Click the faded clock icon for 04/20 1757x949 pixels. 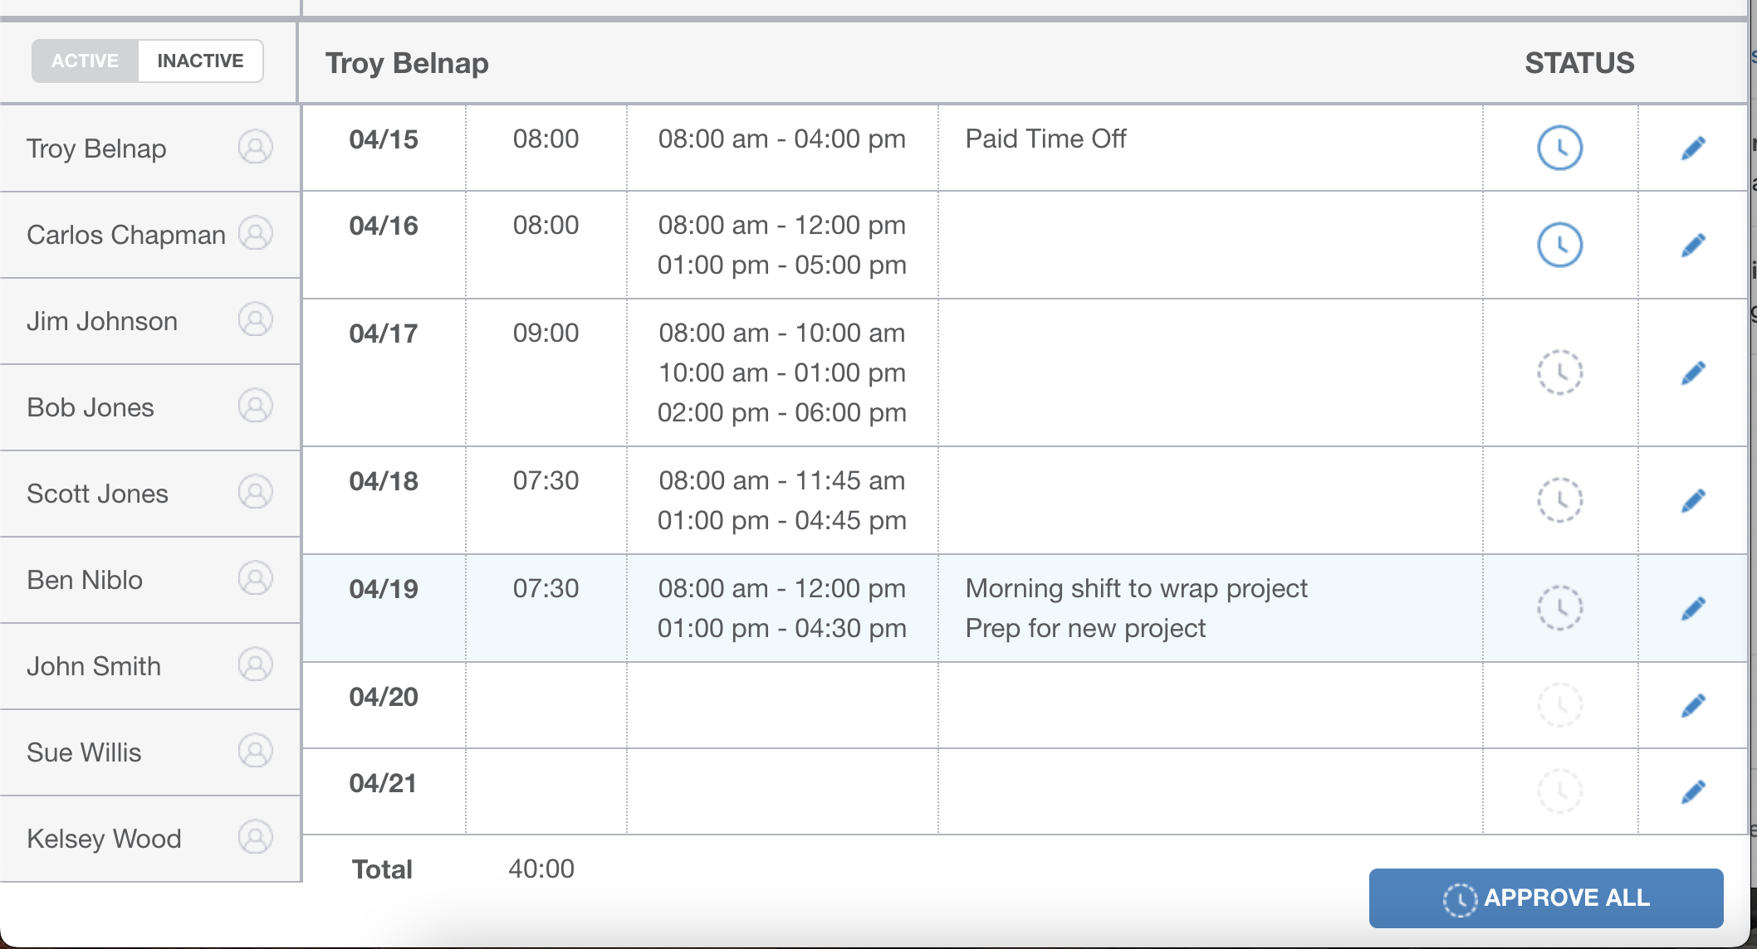pos(1560,705)
